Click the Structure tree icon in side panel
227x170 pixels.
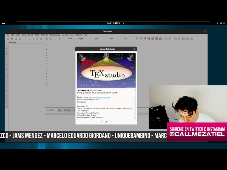click(7, 44)
